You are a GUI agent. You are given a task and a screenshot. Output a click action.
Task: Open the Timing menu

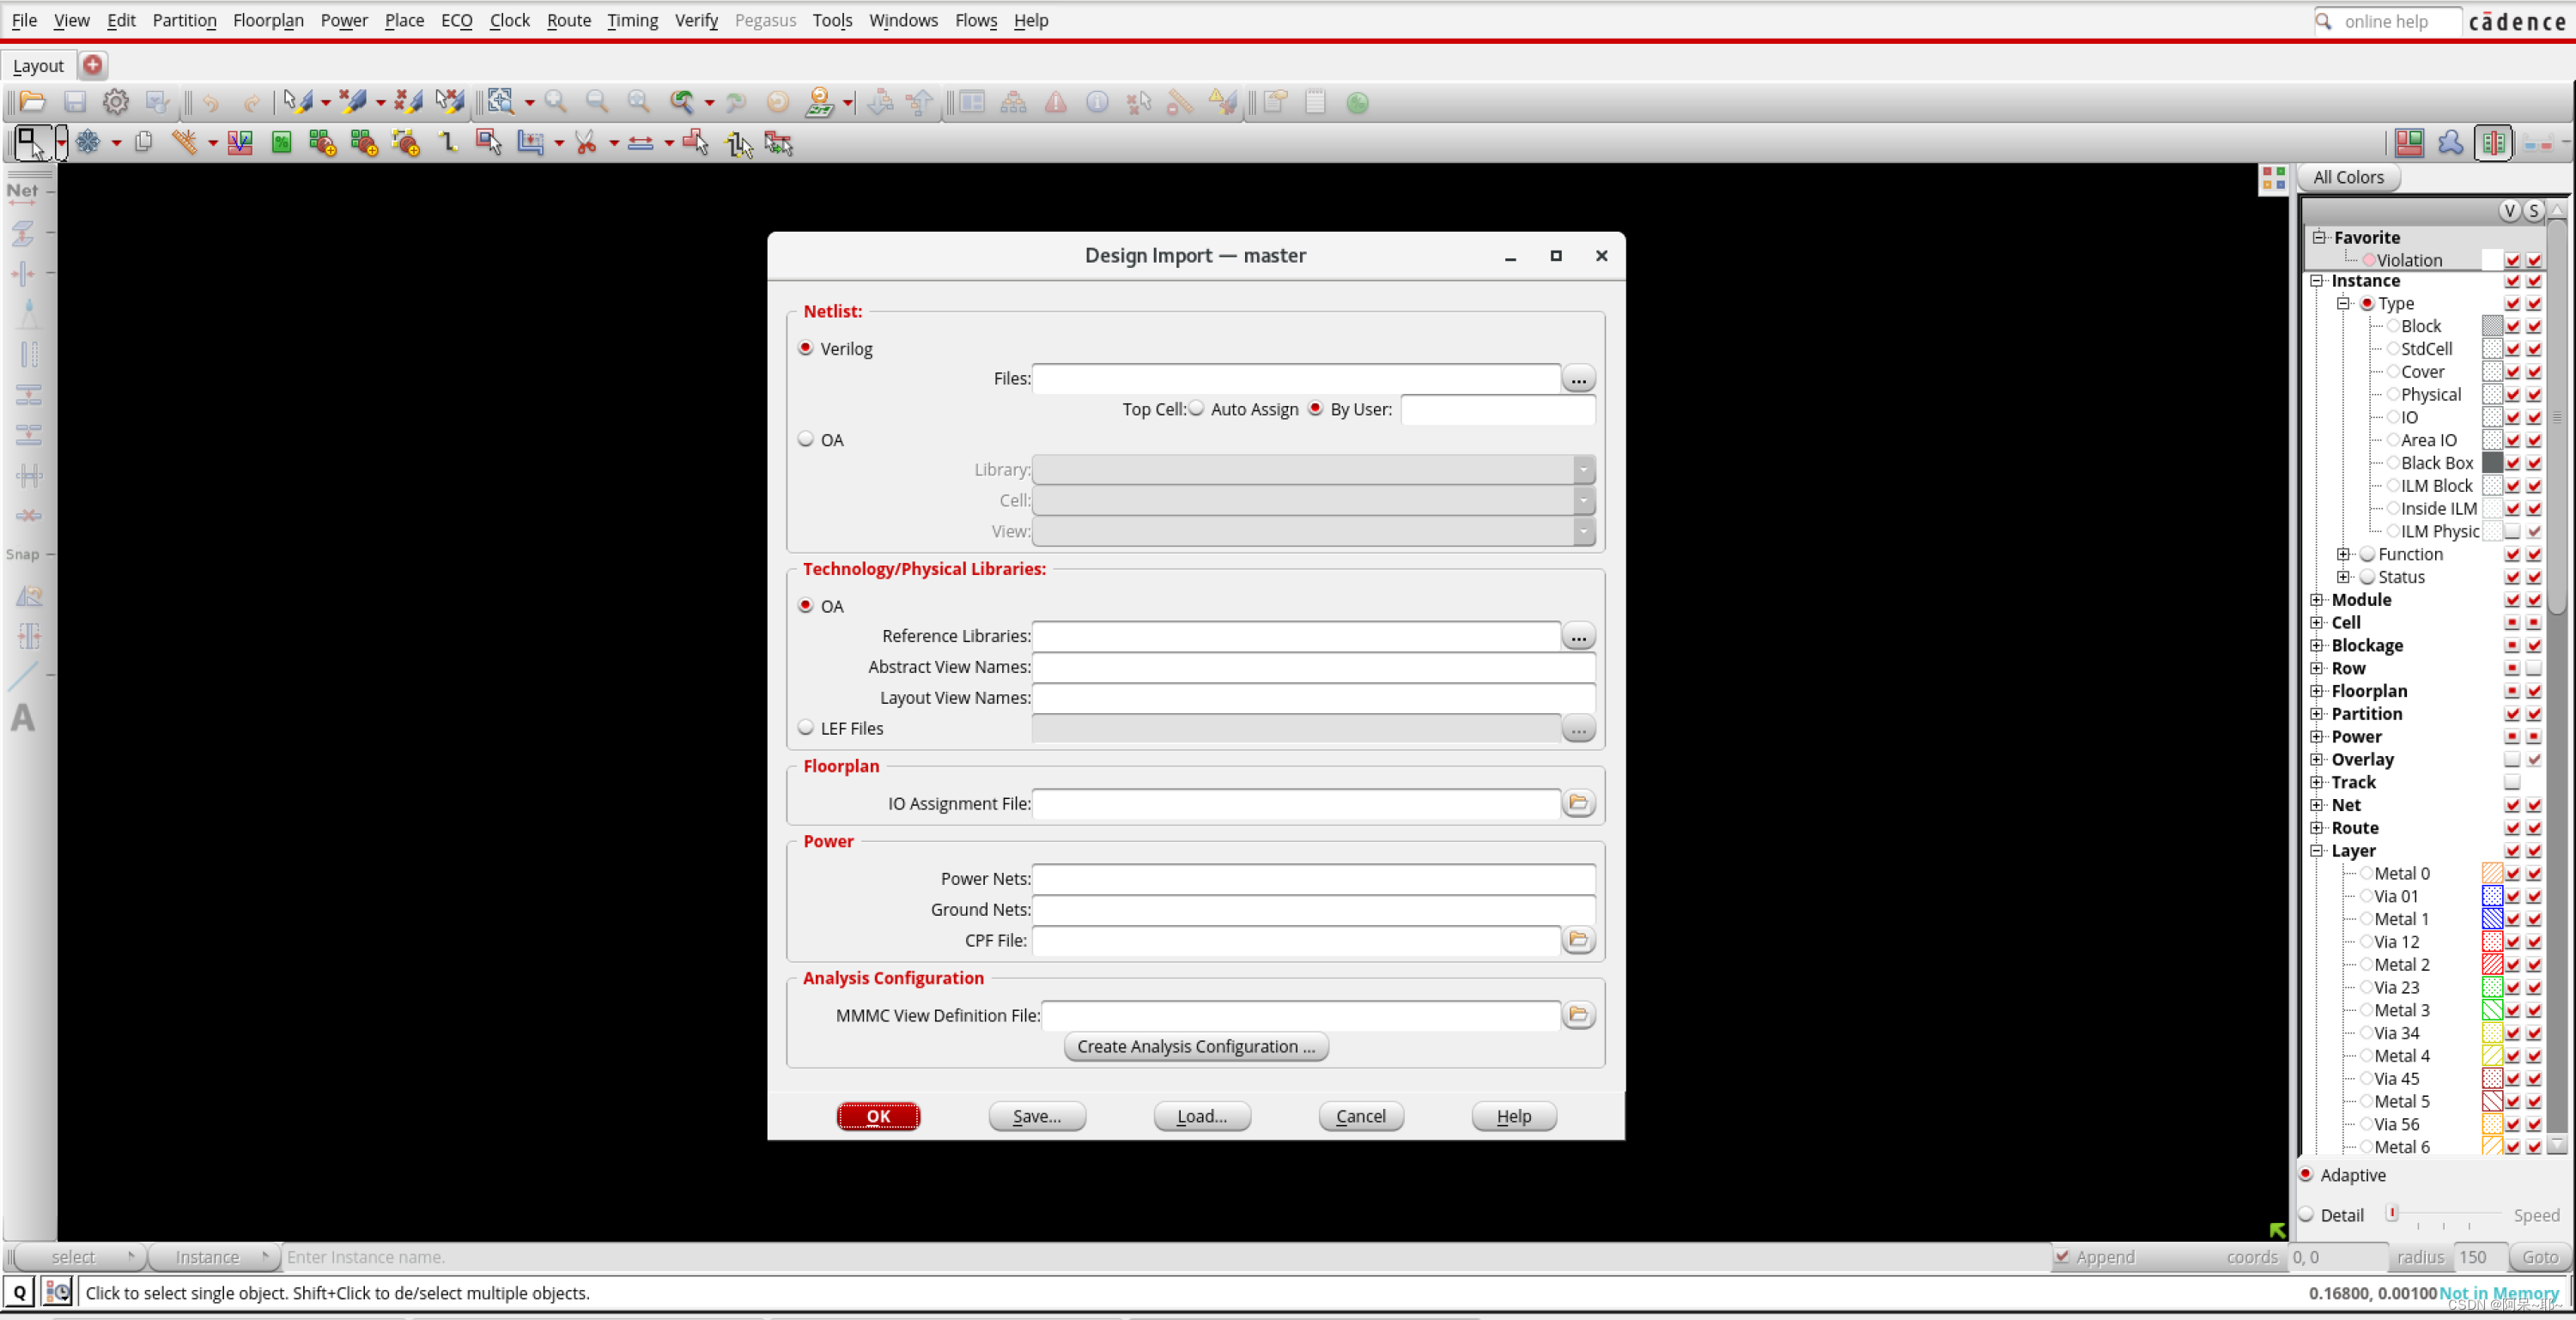pyautogui.click(x=632, y=20)
